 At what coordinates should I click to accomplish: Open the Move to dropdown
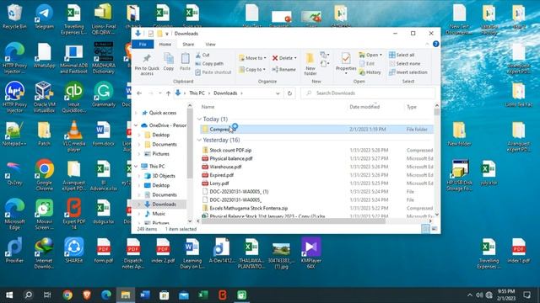pos(252,58)
